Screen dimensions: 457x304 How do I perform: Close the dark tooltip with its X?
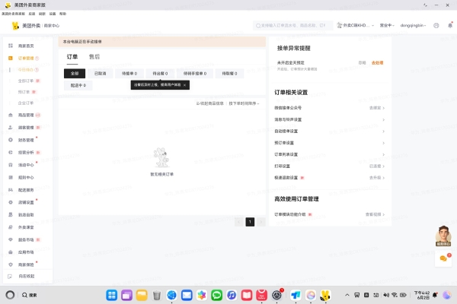(184, 85)
